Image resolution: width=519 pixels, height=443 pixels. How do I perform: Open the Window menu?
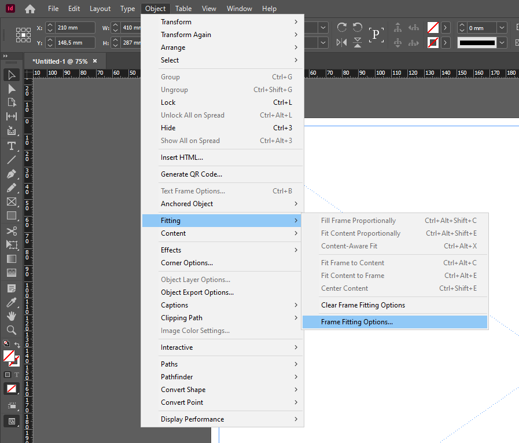[x=239, y=9]
